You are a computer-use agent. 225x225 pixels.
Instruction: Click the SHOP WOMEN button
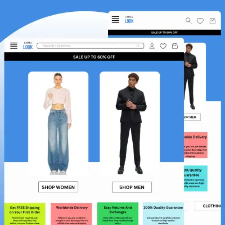[58, 187]
